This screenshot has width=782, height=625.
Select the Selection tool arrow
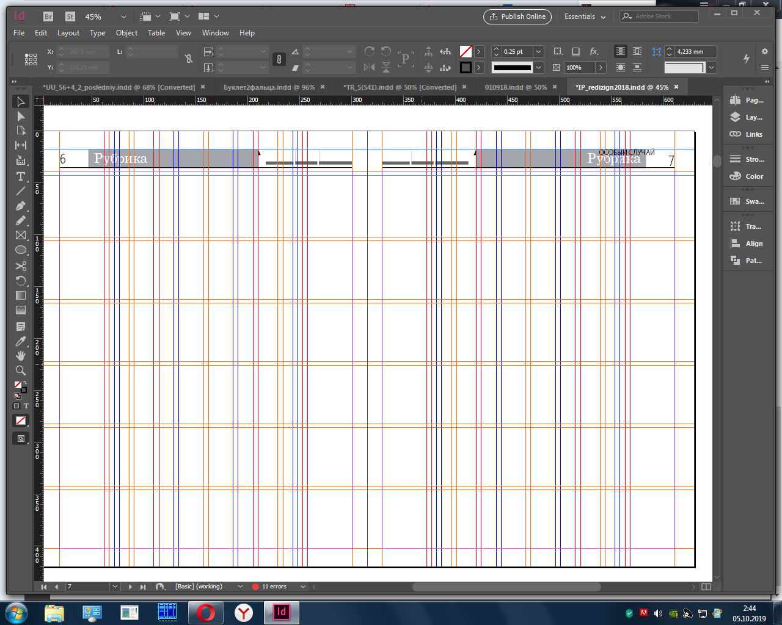tap(21, 101)
